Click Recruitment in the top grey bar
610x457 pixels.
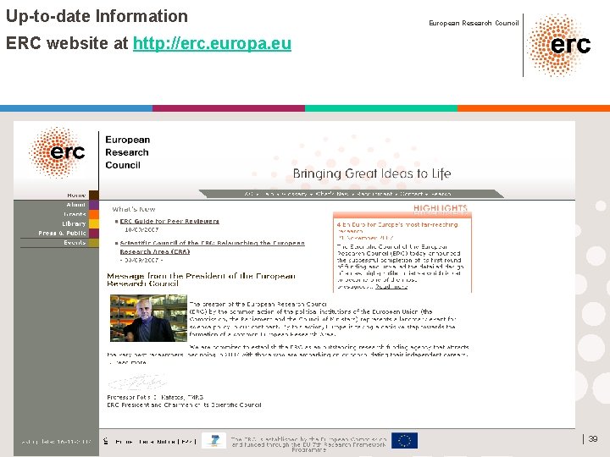(x=374, y=194)
